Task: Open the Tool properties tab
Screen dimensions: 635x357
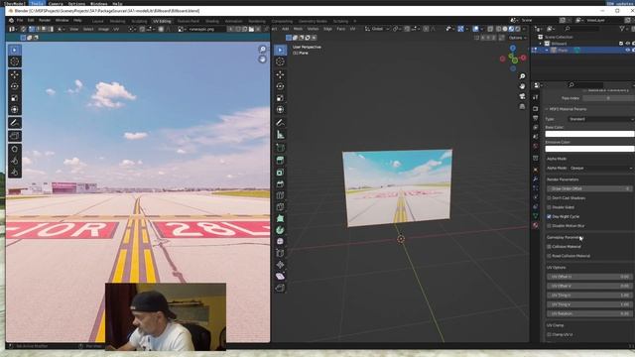Action: point(536,97)
